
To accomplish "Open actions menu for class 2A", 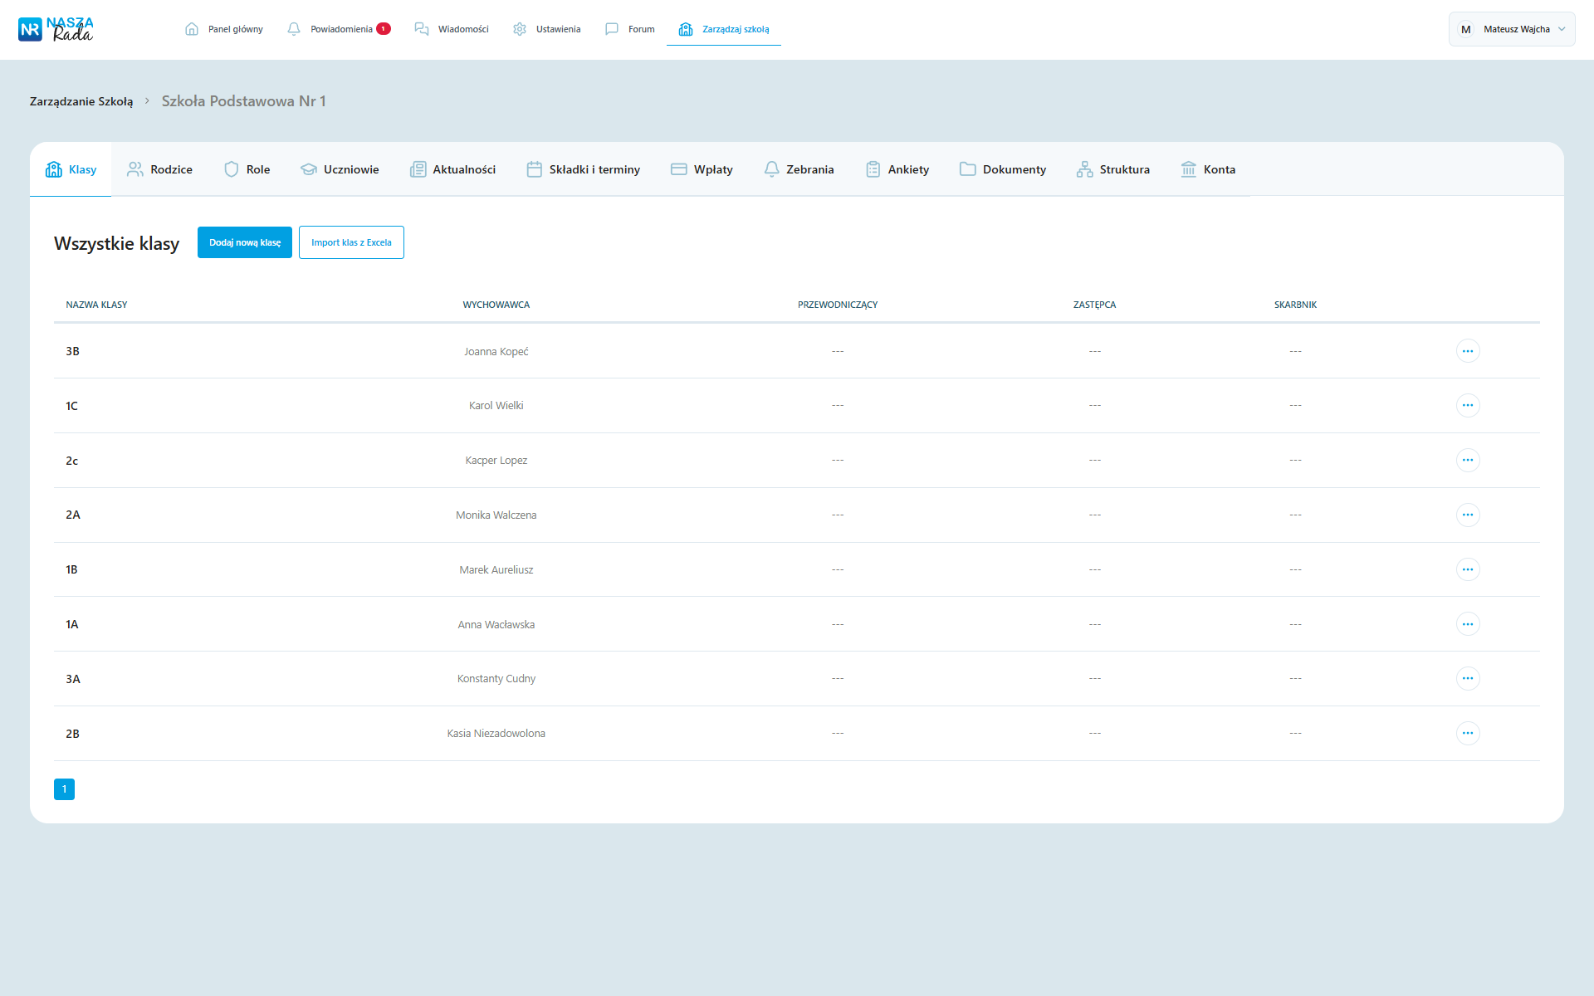I will coord(1467,515).
